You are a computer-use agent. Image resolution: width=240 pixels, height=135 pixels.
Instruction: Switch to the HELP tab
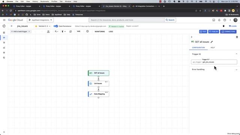click(x=213, y=48)
